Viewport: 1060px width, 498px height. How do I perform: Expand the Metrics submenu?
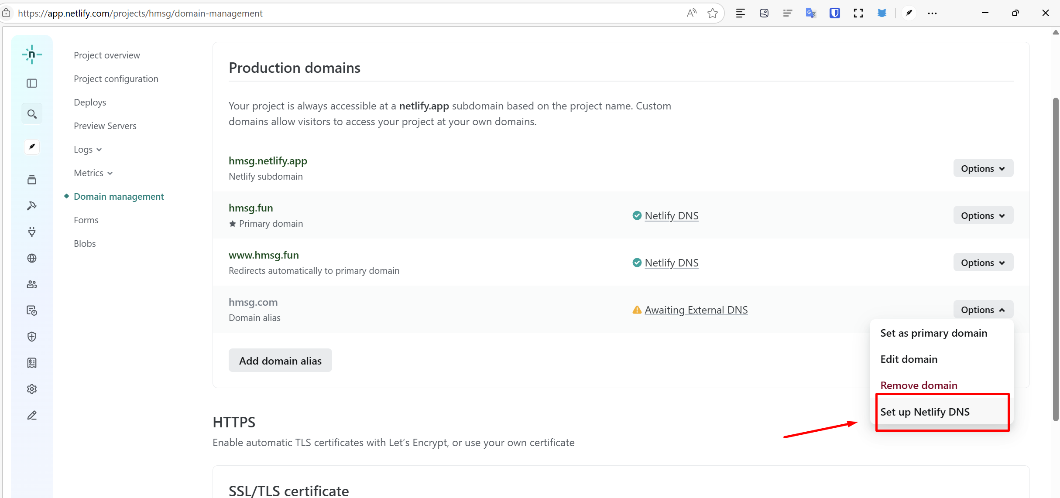click(93, 173)
